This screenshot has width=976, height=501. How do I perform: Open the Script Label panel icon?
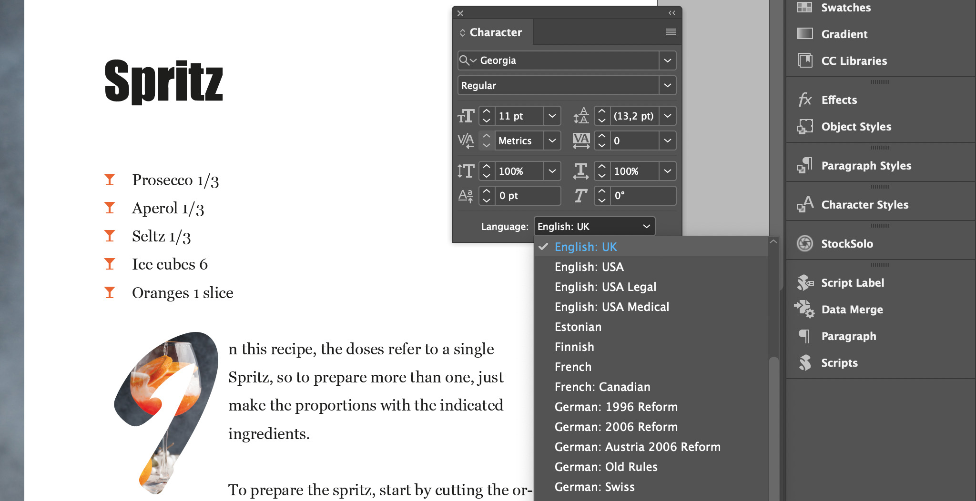point(804,282)
